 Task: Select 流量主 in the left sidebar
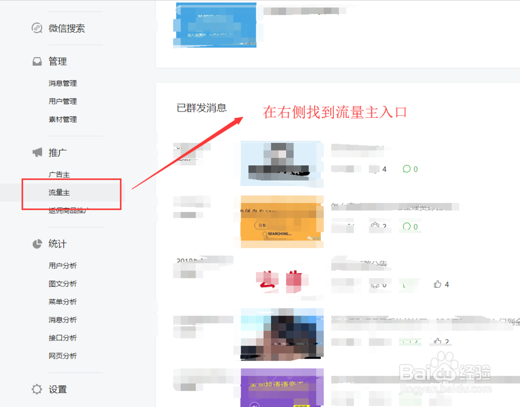(x=59, y=192)
